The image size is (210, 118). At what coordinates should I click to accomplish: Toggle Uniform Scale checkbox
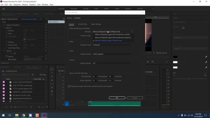pyautogui.click(x=25, y=39)
